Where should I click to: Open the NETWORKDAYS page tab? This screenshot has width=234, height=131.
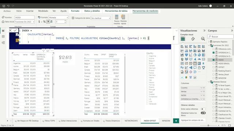[x=131, y=121]
